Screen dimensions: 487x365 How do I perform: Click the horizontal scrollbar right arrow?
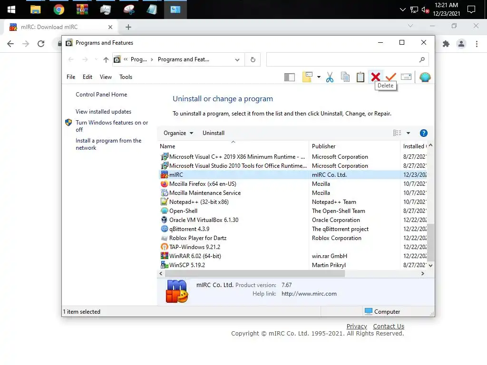click(x=422, y=274)
